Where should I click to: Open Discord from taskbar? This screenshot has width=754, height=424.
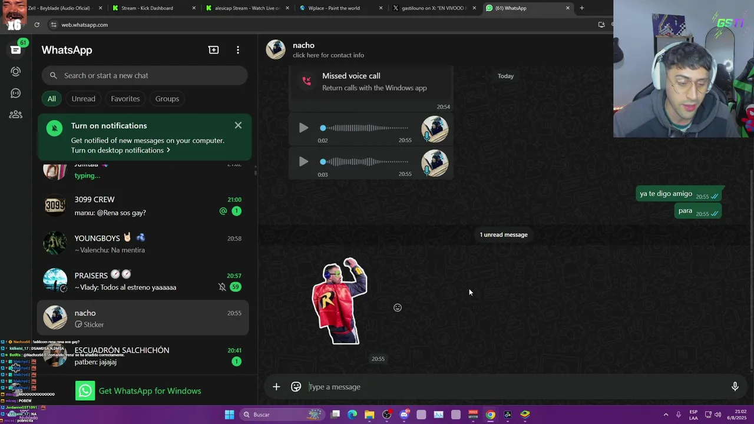(x=404, y=415)
